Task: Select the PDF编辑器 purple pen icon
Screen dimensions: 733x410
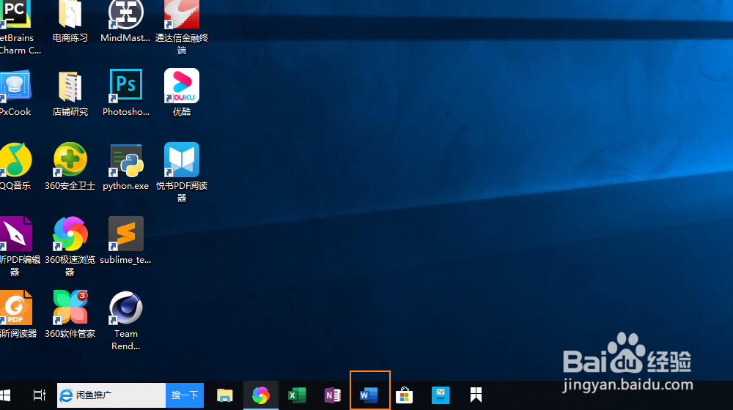Action: [15, 234]
